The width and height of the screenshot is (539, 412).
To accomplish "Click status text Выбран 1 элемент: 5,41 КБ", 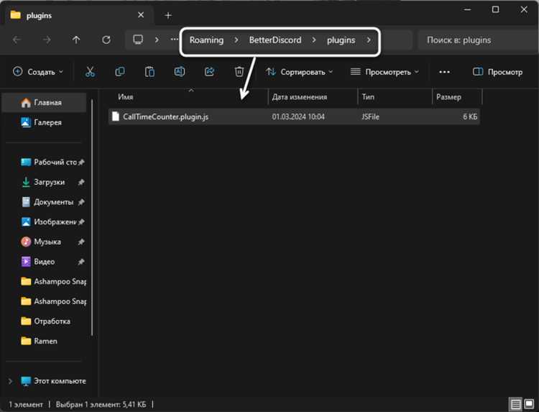I will (101, 405).
